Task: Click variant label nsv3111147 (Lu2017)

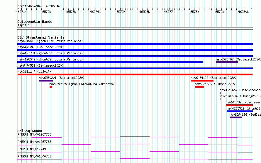Action: (x=34, y=72)
